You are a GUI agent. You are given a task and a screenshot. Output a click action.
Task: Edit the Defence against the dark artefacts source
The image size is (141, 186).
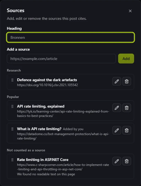(117, 81)
